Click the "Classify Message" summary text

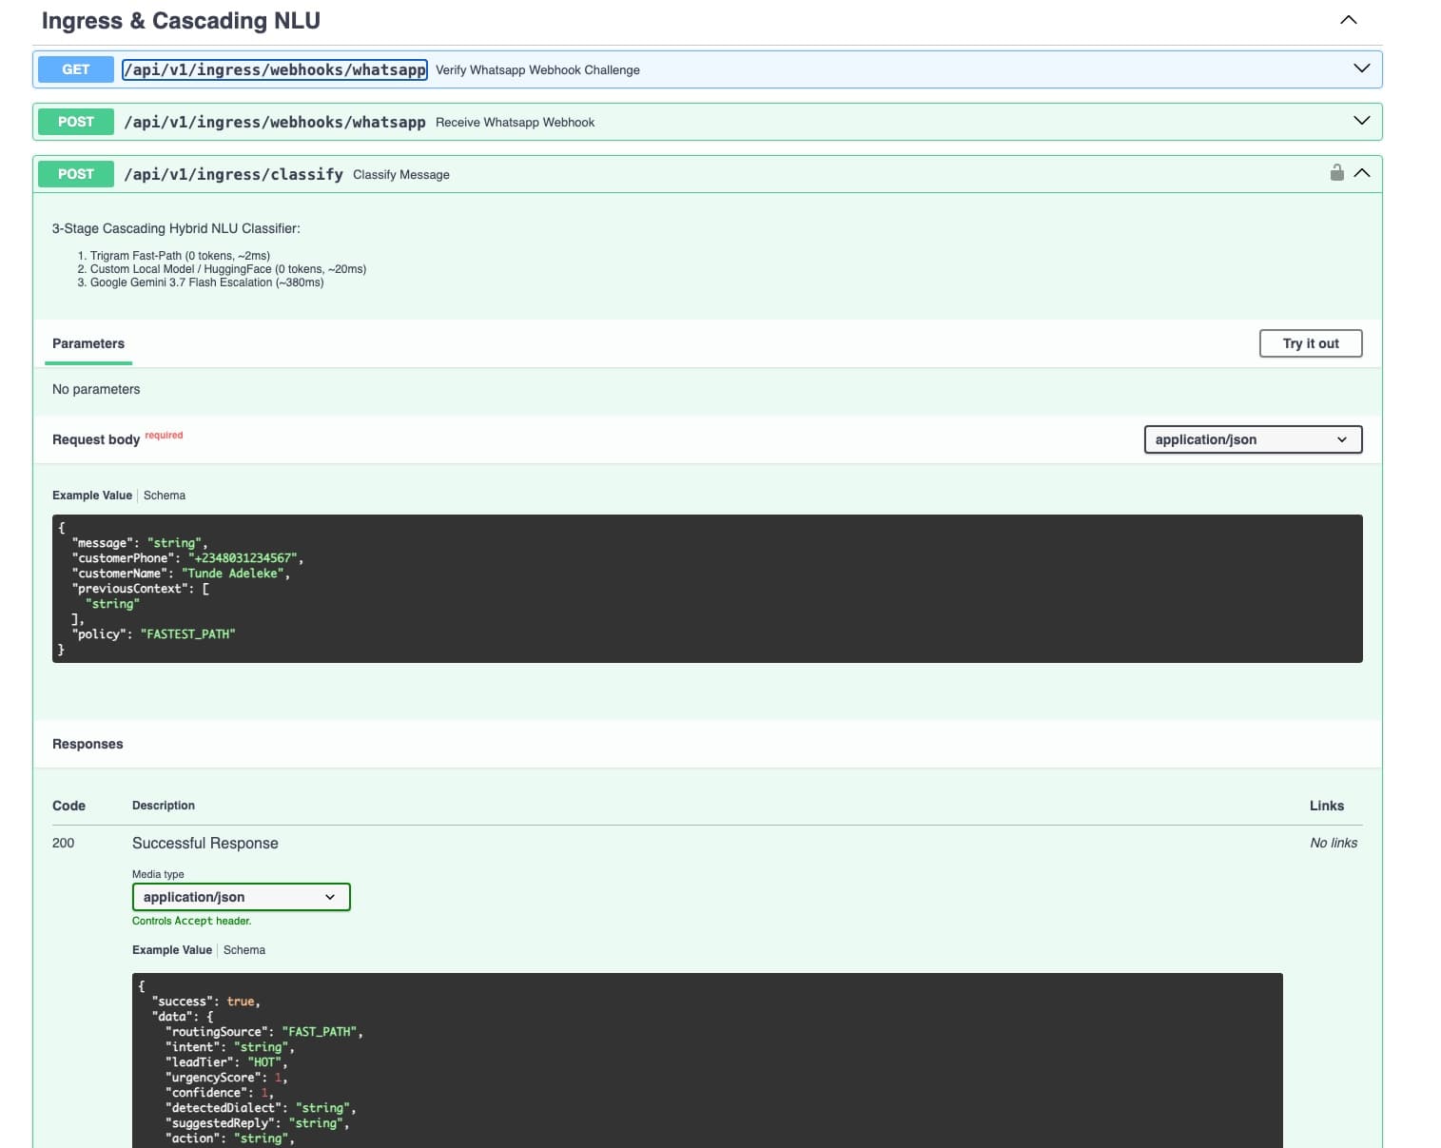[401, 175]
